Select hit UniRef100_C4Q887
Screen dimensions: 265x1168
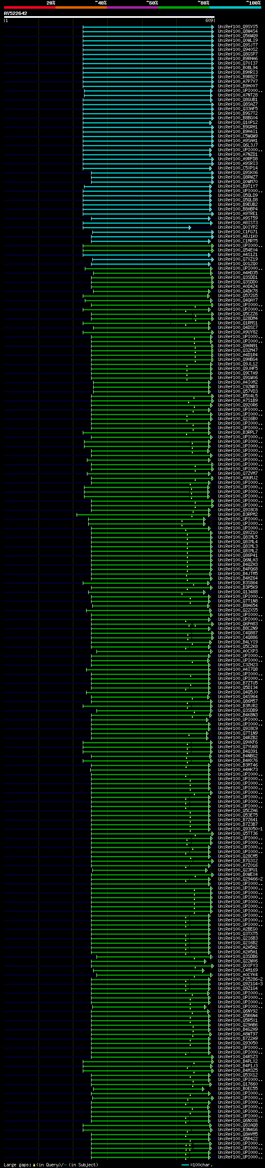pyautogui.click(x=238, y=633)
